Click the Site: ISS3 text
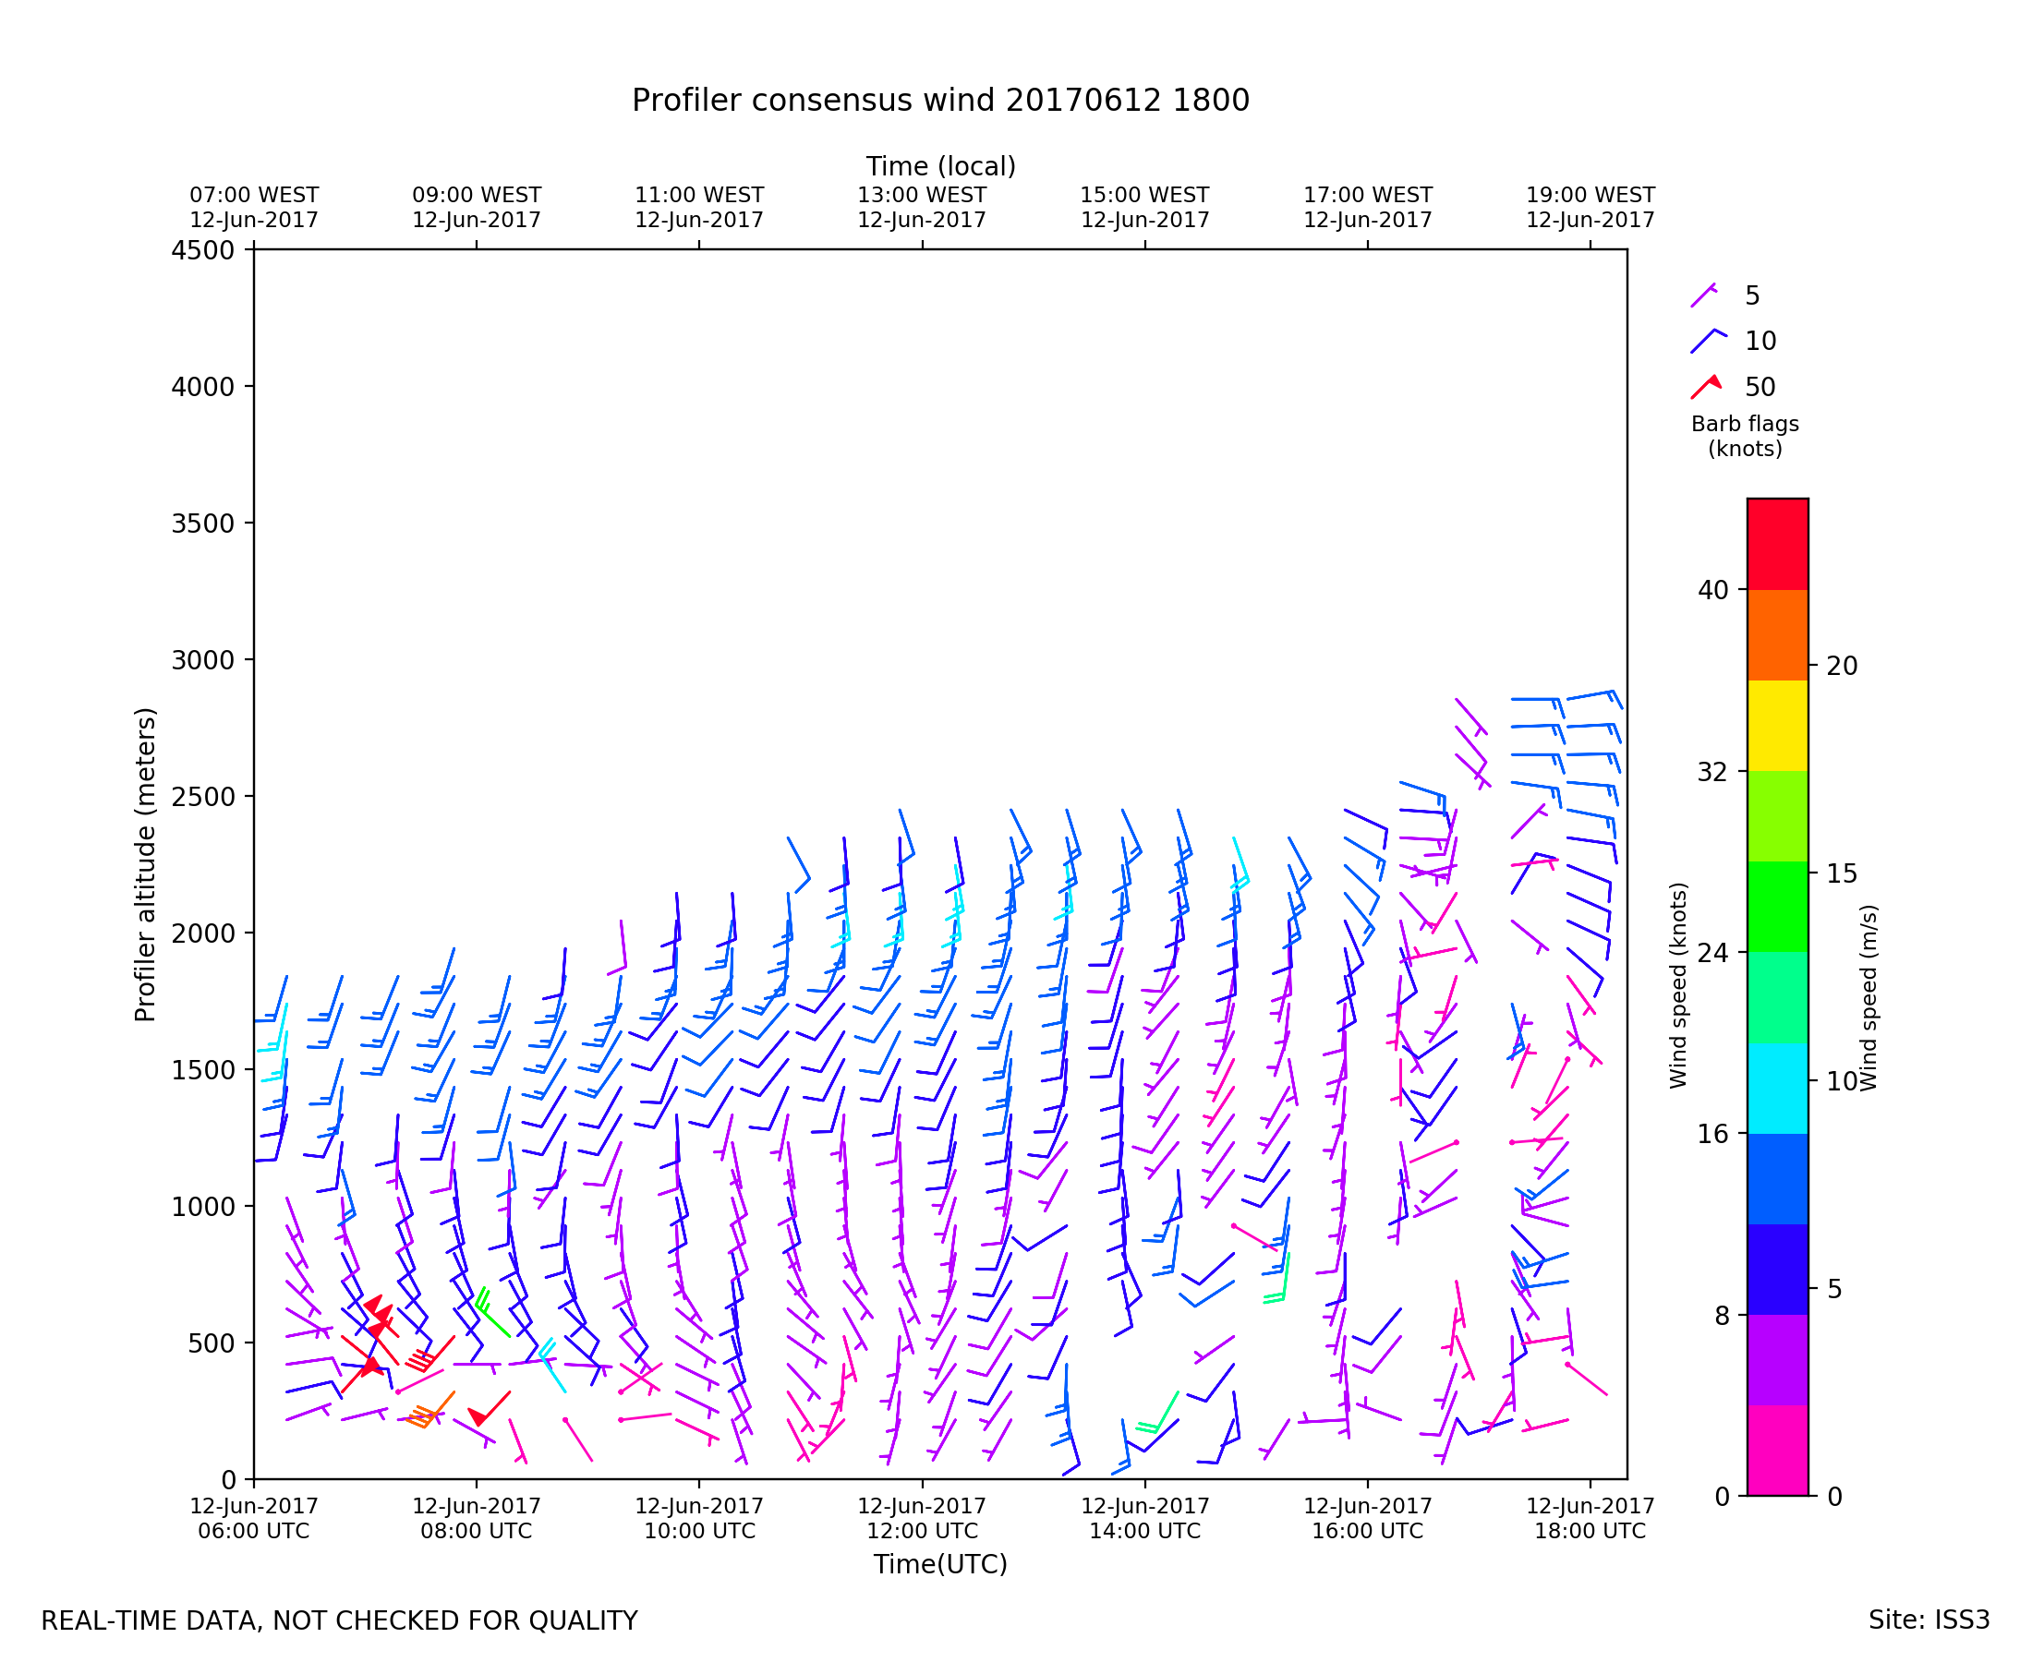 [1929, 1620]
